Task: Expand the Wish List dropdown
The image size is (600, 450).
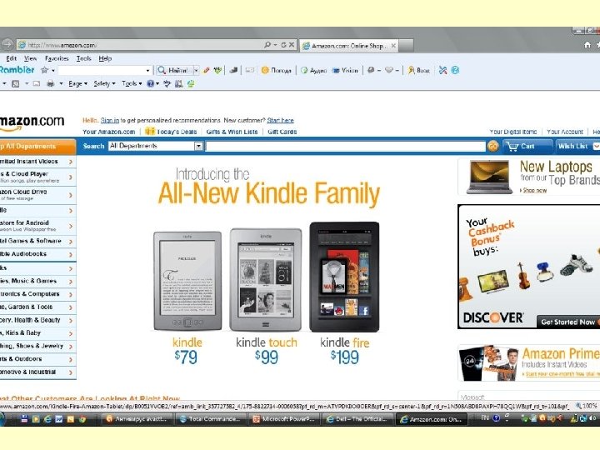Action: tap(596, 146)
